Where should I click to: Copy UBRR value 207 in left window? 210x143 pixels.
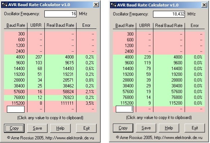39,57
